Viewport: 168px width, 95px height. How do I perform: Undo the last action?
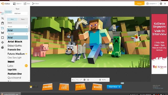click(77, 80)
